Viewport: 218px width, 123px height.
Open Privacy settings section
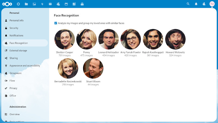click(x=25, y=88)
